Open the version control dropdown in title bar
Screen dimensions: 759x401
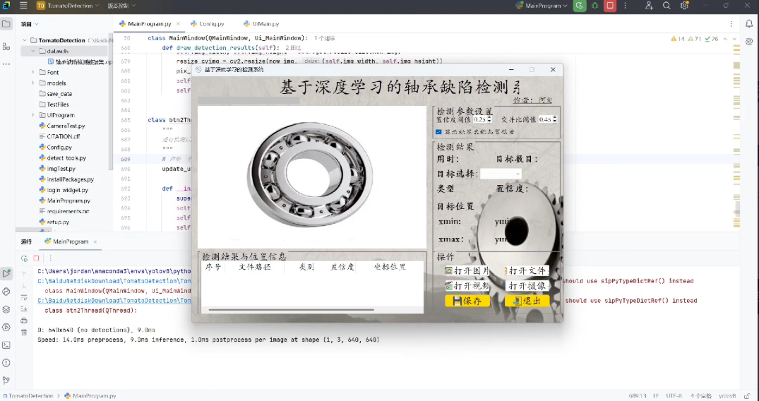pyautogui.click(x=121, y=6)
